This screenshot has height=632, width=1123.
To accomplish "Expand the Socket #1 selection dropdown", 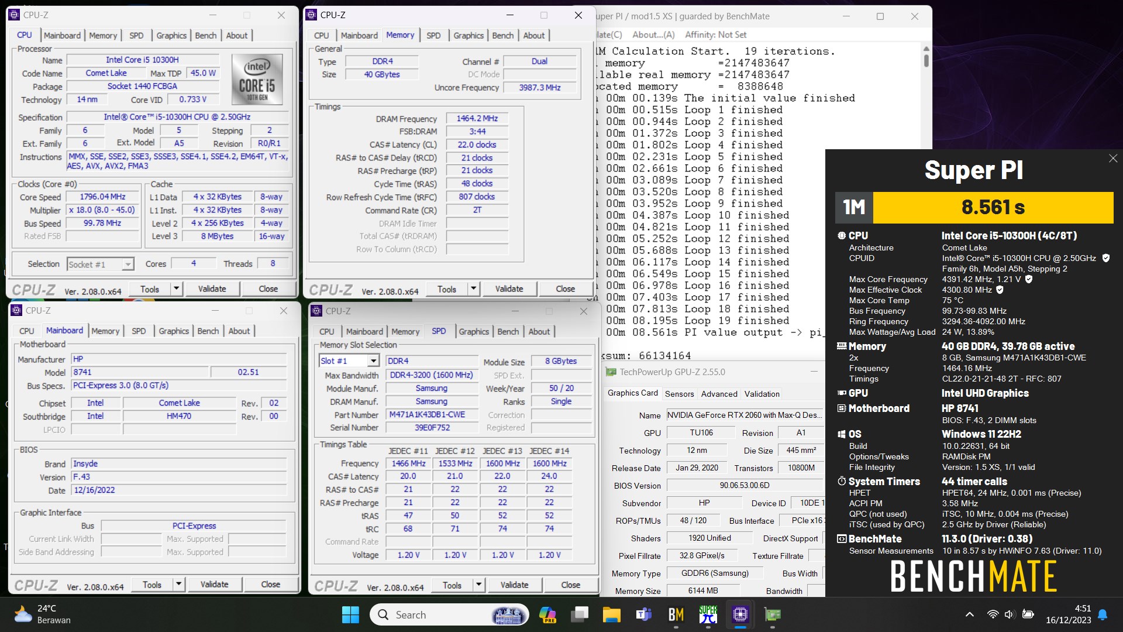I will (x=128, y=265).
